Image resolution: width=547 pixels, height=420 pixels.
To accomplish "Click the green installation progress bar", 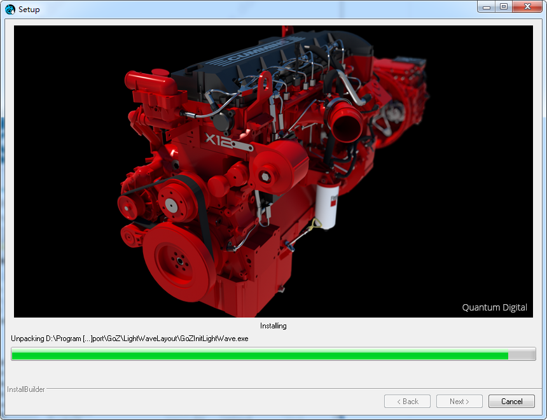I will 273,354.
